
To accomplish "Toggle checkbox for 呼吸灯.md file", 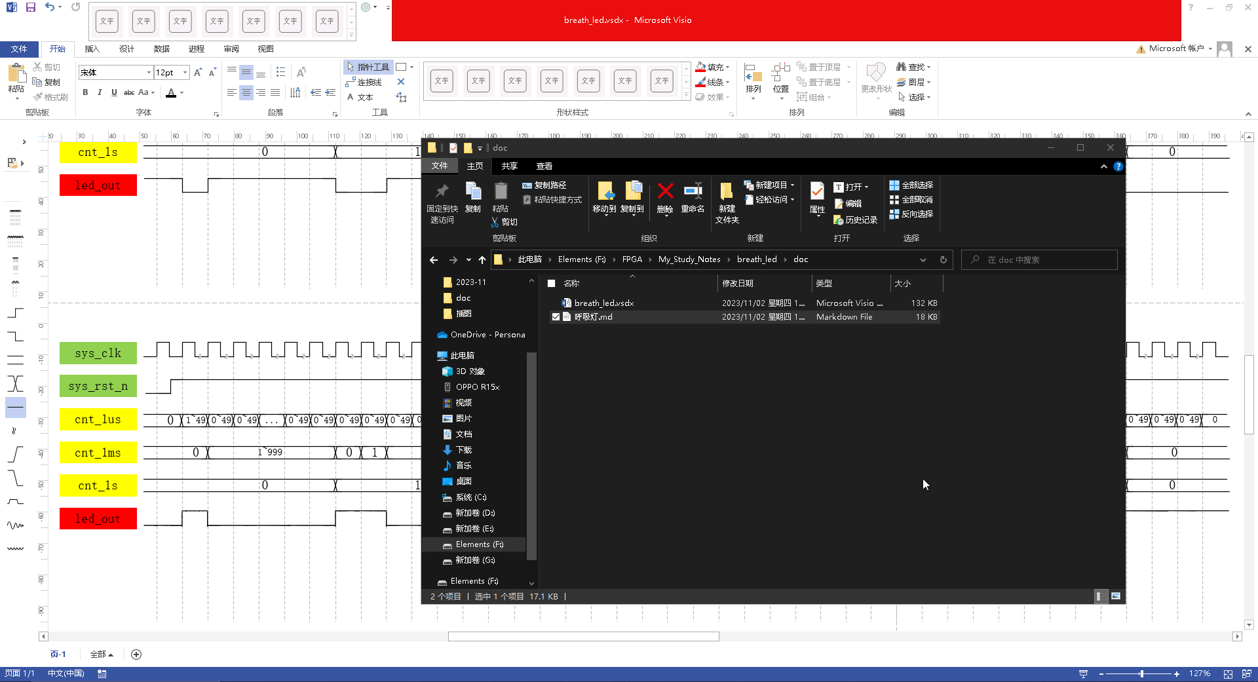I will 556,317.
